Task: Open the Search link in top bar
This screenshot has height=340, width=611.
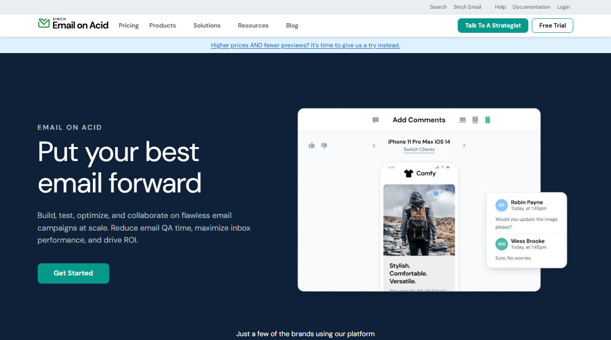Action: point(438,7)
